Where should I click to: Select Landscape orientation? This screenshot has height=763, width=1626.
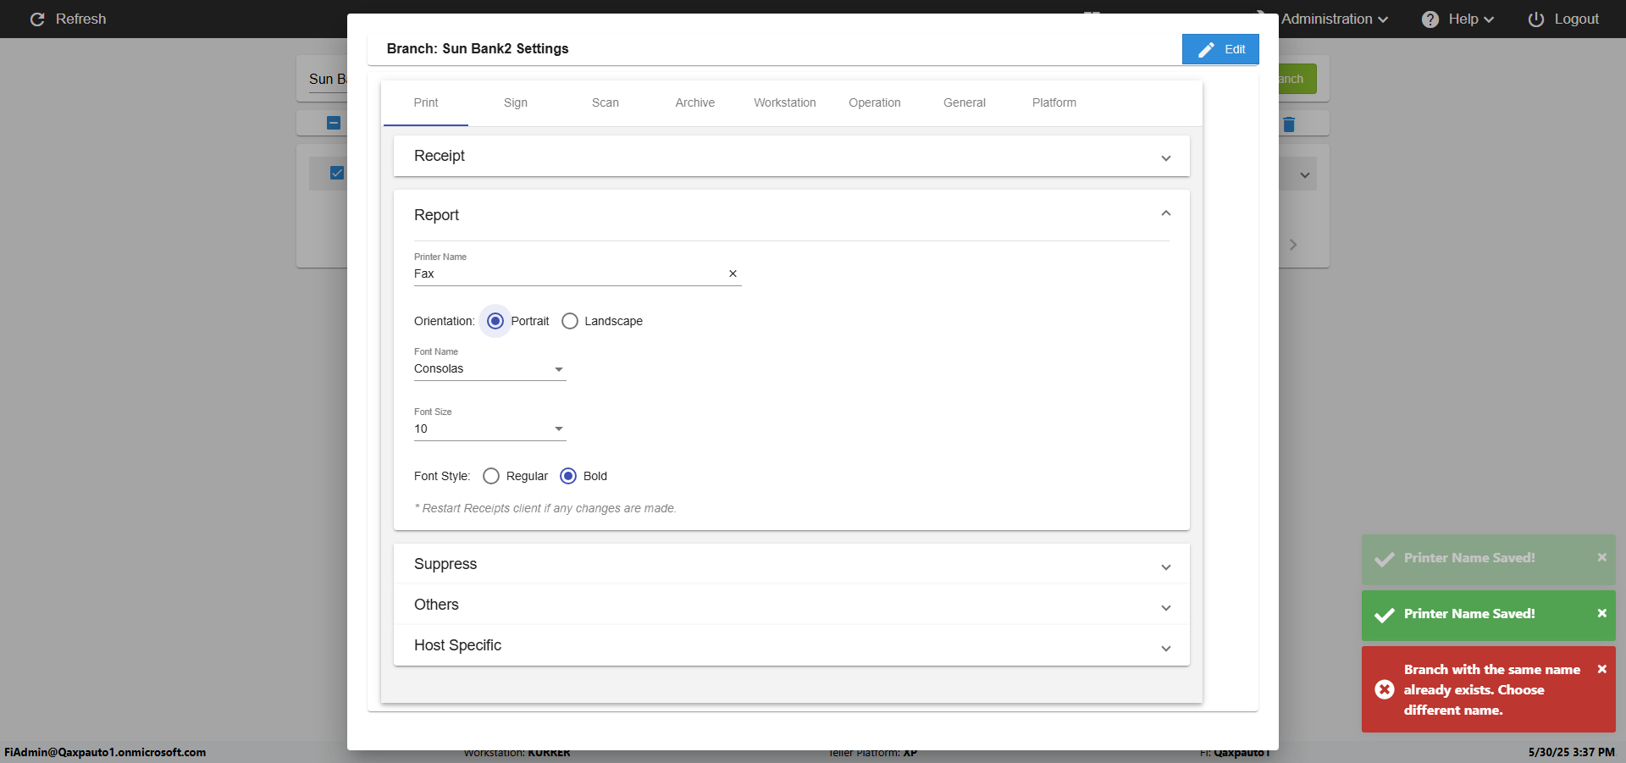(570, 321)
